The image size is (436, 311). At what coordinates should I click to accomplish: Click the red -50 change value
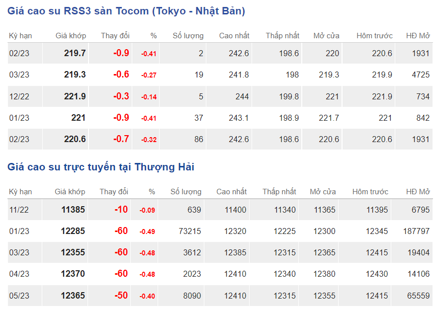pos(121,296)
